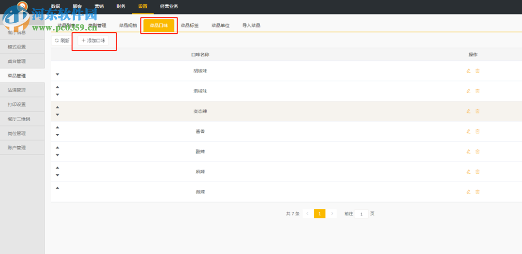Click the 酱香 flavor name
This screenshot has height=254, width=522.
[x=200, y=131]
